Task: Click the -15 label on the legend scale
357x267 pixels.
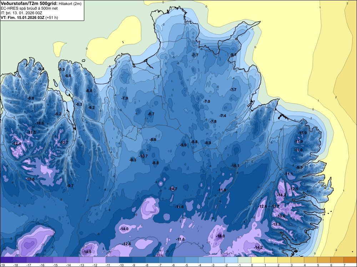Action: coord(55,265)
